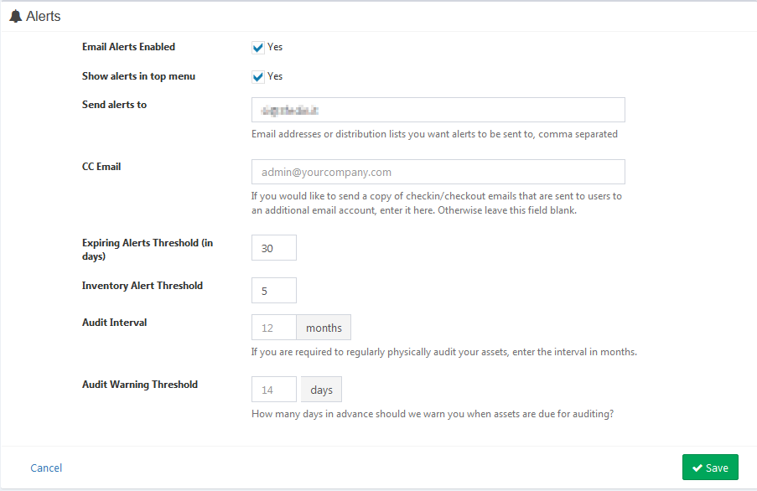Screen dimensions: 757x491
Task: Click the Audit Interval number field
Action: point(273,327)
